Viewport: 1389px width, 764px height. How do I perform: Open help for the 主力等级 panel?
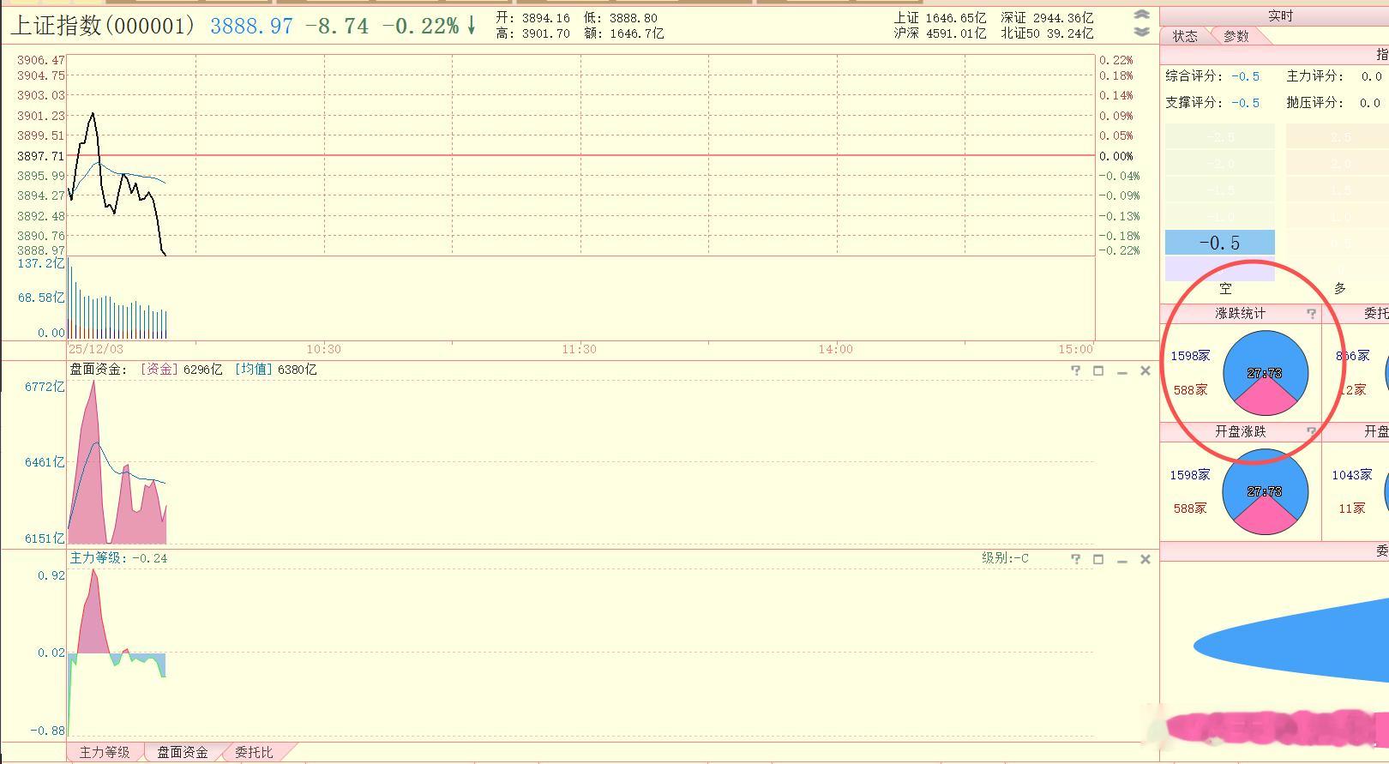pos(1076,559)
